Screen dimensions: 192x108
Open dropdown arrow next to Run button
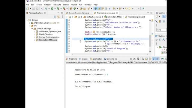(55, 9)
